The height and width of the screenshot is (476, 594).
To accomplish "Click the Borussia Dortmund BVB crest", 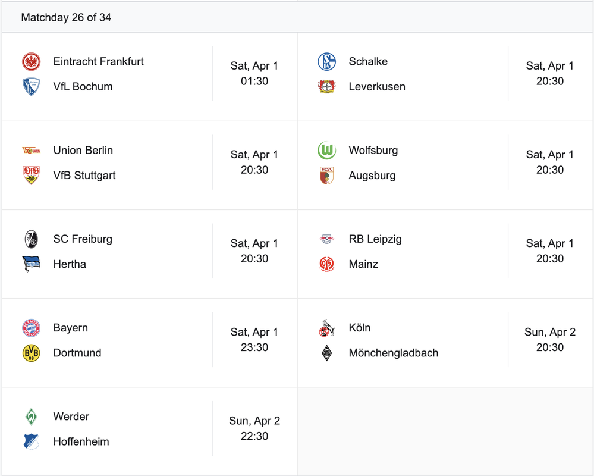I will [x=31, y=353].
